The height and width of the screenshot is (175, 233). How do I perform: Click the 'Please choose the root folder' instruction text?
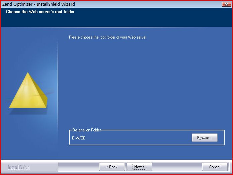[108, 37]
